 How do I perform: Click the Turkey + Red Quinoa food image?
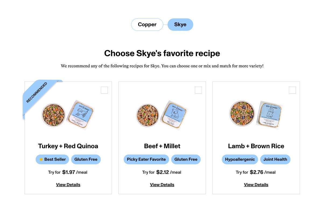[68, 115]
